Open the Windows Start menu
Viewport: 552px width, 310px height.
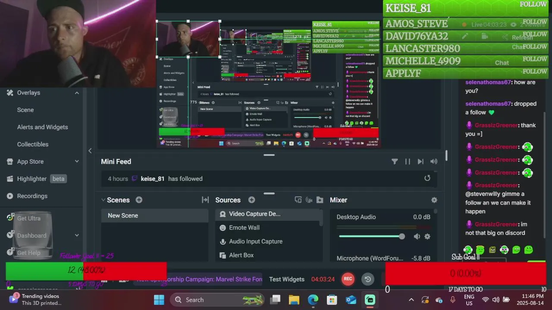pyautogui.click(x=159, y=300)
